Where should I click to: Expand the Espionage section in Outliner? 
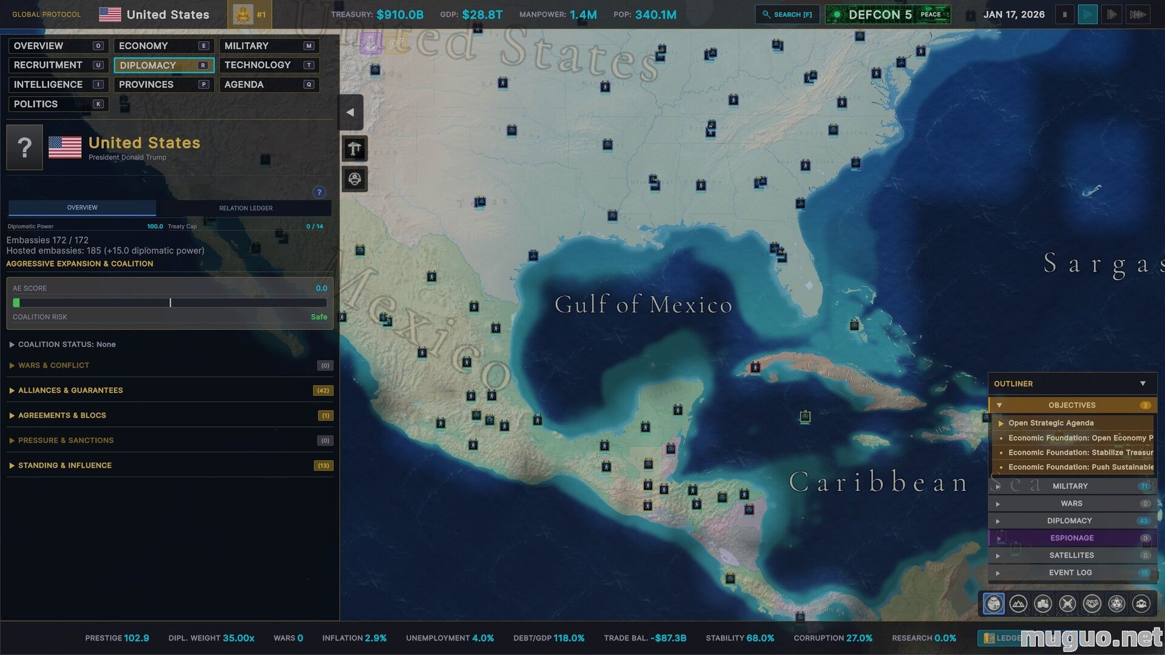coord(1072,538)
